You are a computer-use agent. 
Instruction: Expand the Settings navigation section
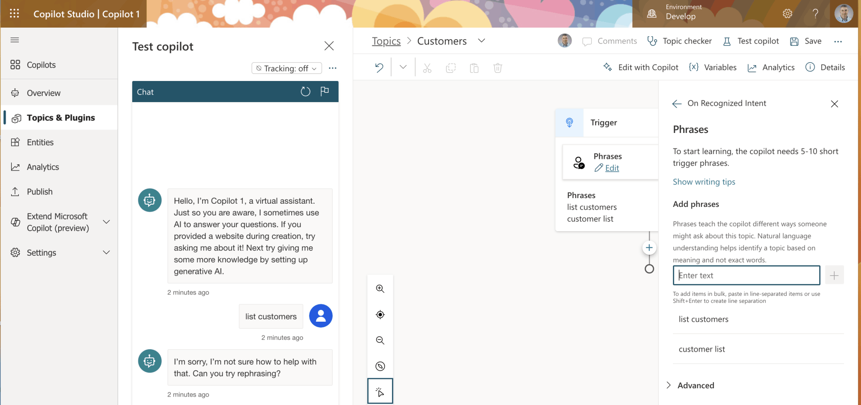[x=106, y=252]
